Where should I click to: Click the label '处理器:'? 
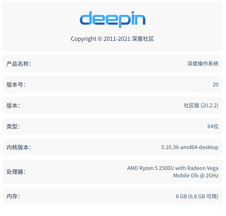[16, 172]
